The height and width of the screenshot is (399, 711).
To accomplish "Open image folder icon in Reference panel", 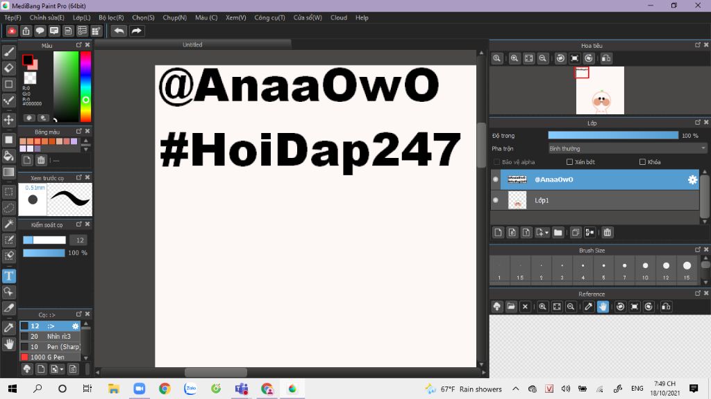I will pyautogui.click(x=511, y=307).
